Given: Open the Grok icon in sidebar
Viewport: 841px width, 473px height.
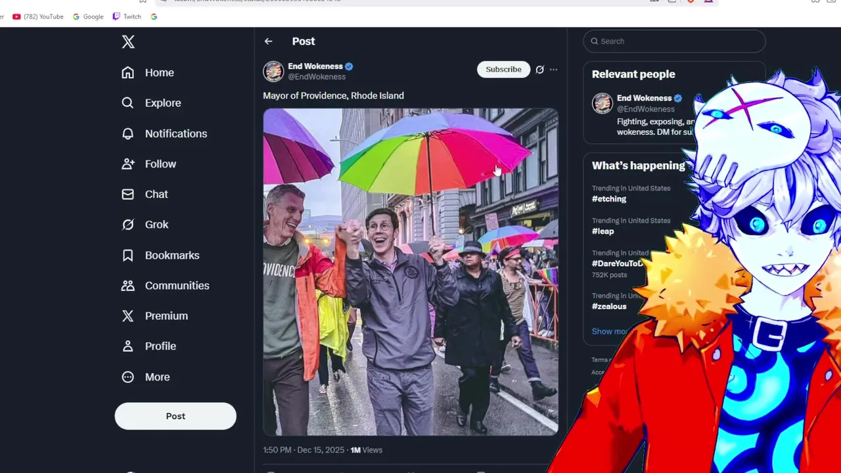Looking at the screenshot, I should coord(127,224).
